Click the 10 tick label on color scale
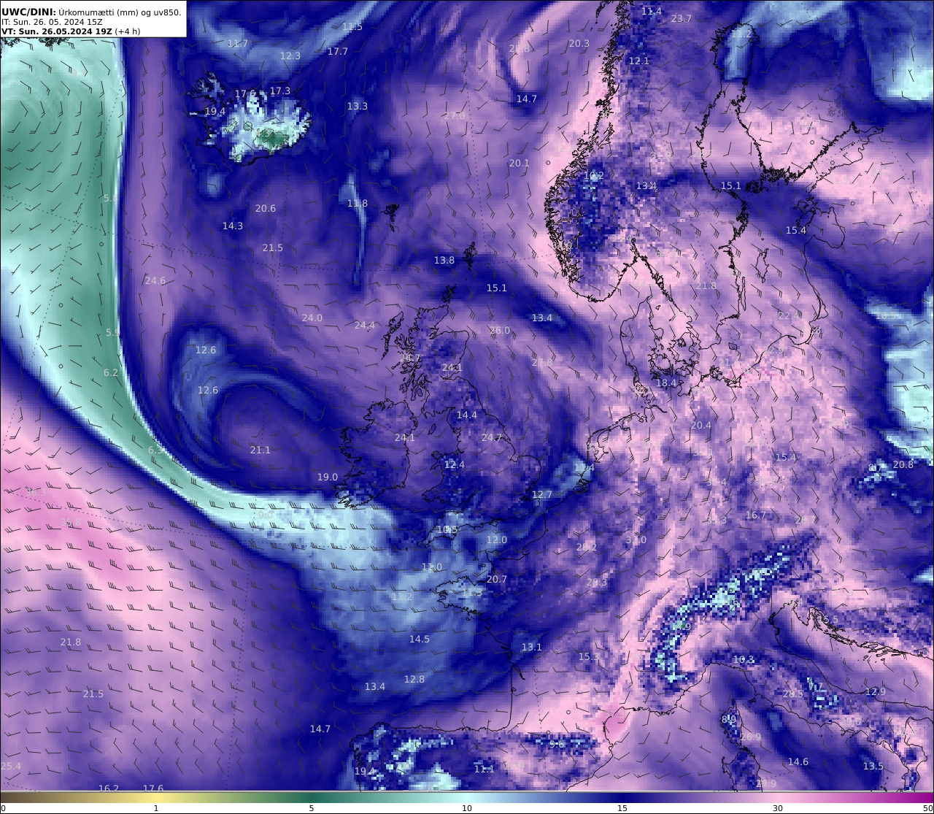934x814 pixels. (x=467, y=808)
